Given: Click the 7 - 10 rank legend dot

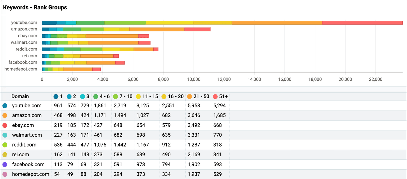Looking at the screenshot, I should point(115,96).
